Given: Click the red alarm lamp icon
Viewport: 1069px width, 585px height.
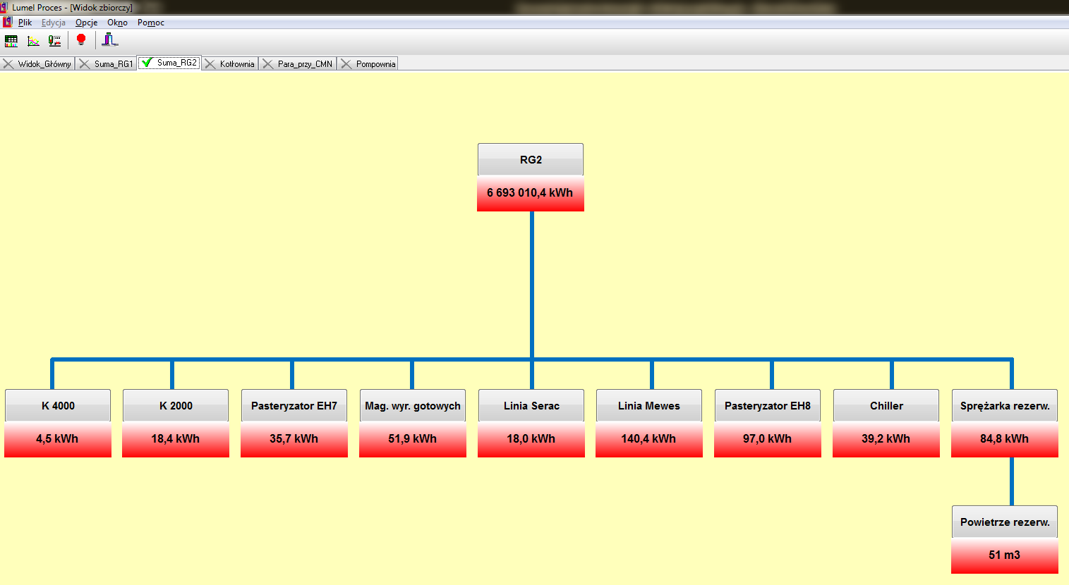Looking at the screenshot, I should pos(81,40).
